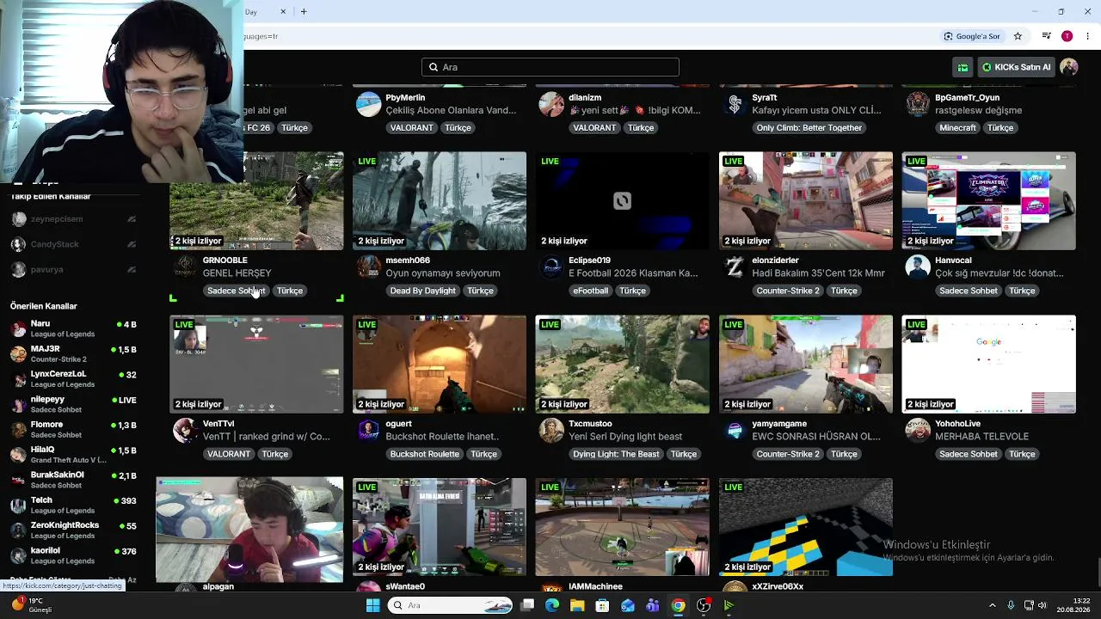Open yamyamgame channel avatar

point(735,431)
